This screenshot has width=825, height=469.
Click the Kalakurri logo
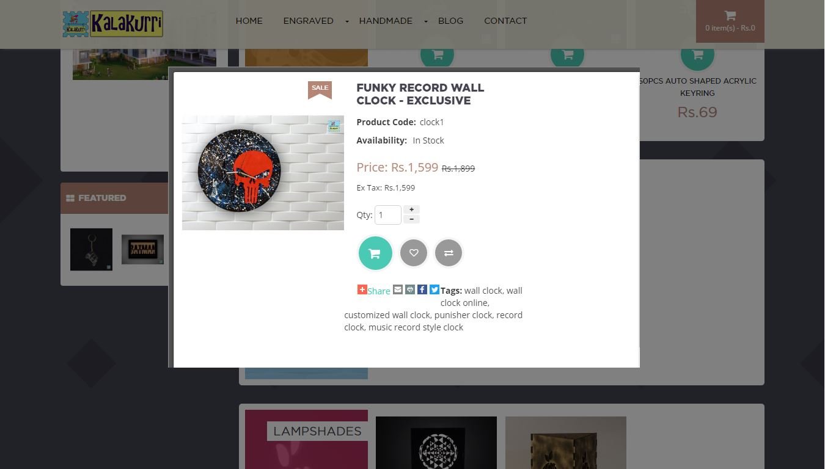[113, 24]
